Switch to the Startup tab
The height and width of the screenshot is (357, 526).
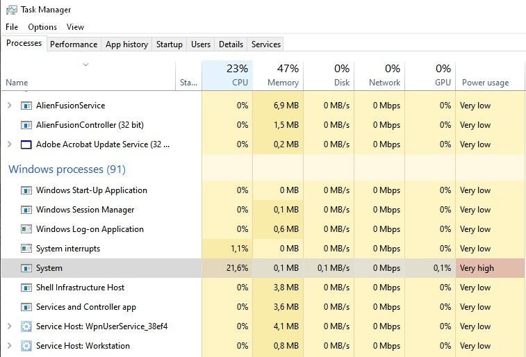(x=169, y=44)
